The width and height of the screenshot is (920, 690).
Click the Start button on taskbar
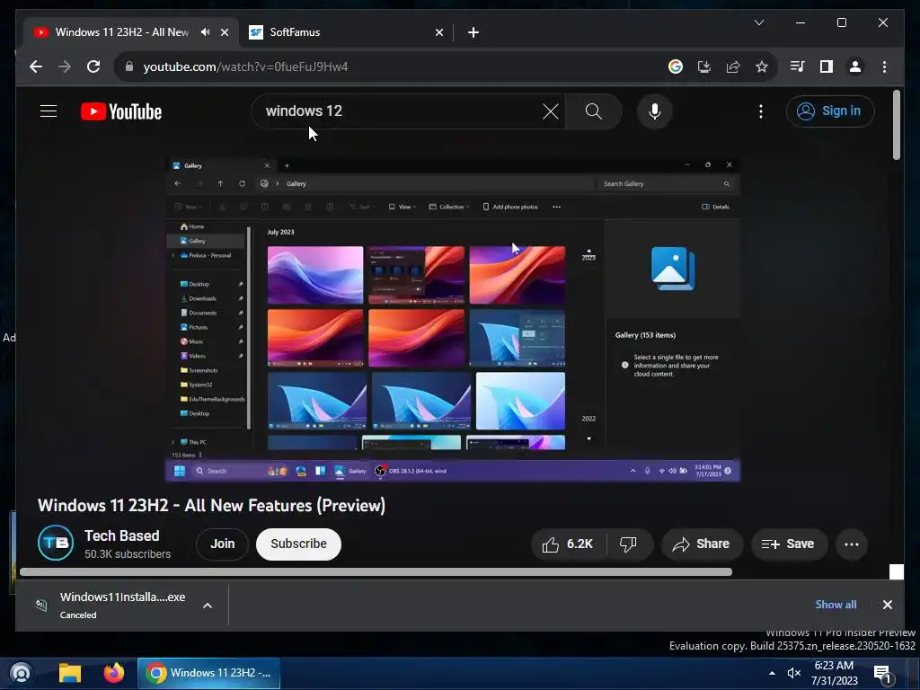click(x=21, y=672)
